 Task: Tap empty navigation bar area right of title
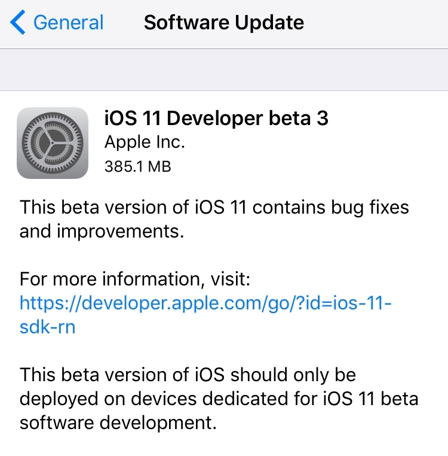pyautogui.click(x=376, y=23)
